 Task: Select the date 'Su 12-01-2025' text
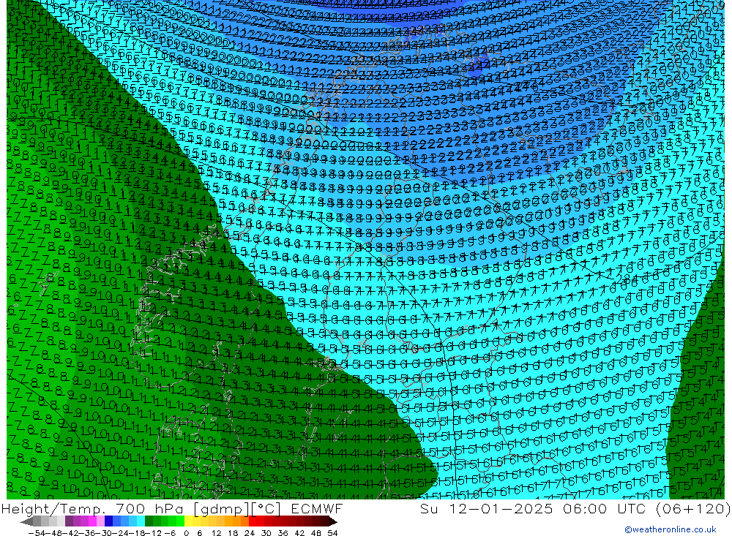pyautogui.click(x=486, y=508)
